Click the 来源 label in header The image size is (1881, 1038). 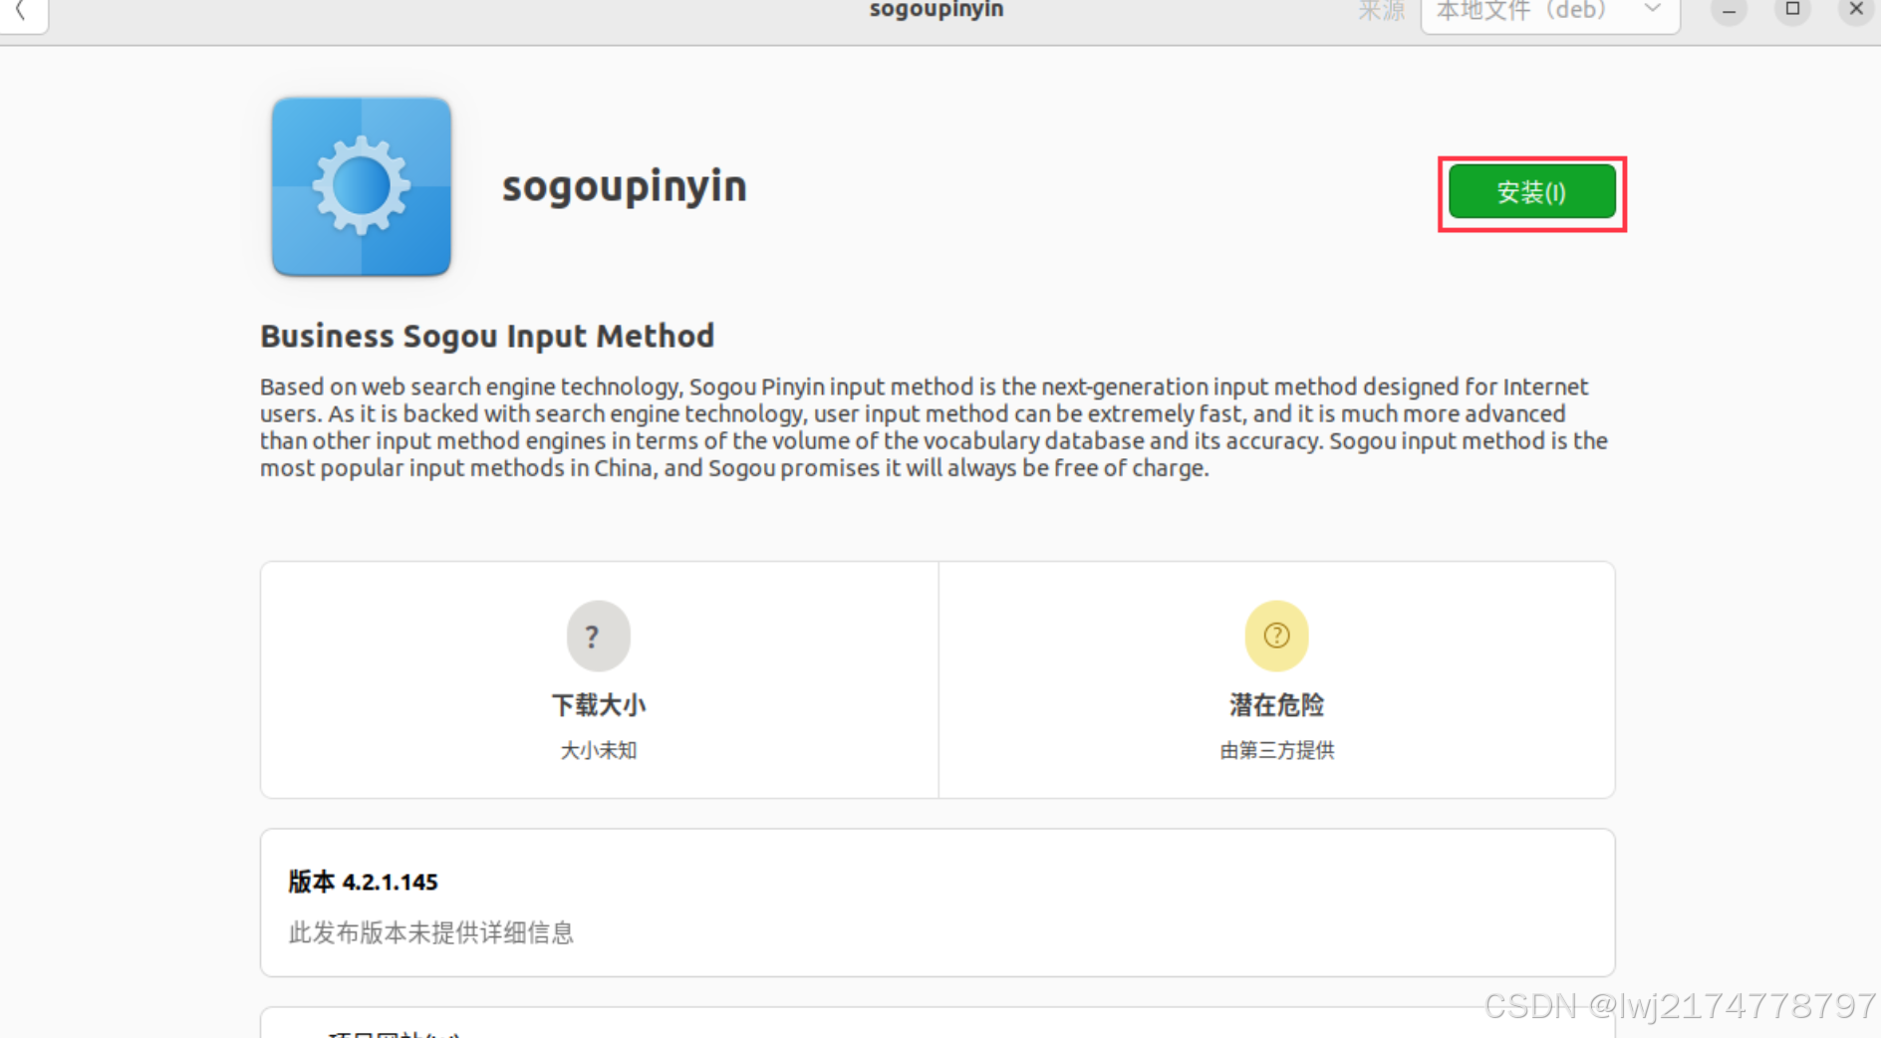pos(1381,11)
